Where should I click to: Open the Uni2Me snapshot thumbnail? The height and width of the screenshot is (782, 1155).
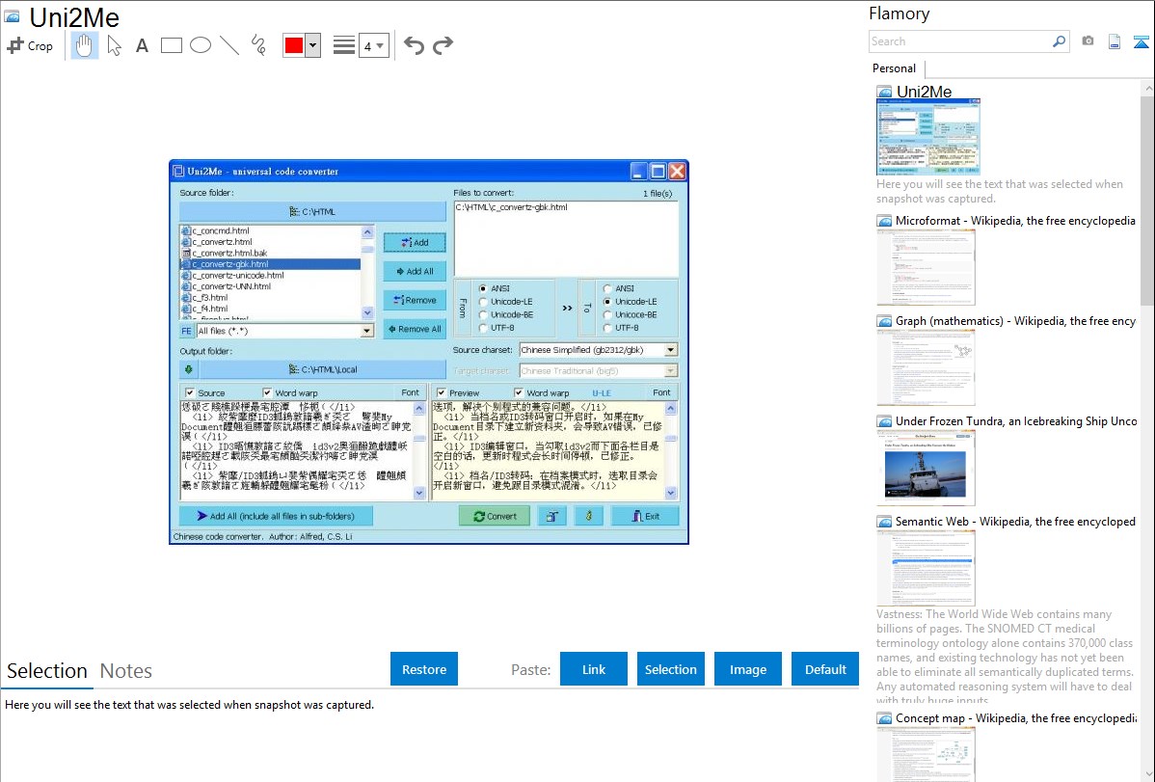tap(928, 137)
